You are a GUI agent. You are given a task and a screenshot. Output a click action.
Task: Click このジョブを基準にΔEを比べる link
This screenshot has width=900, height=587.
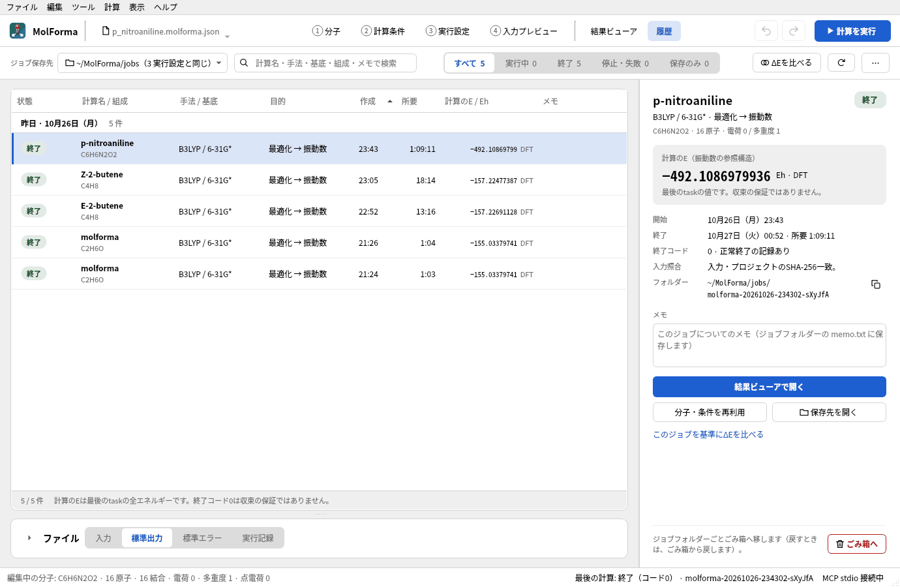pos(708,434)
